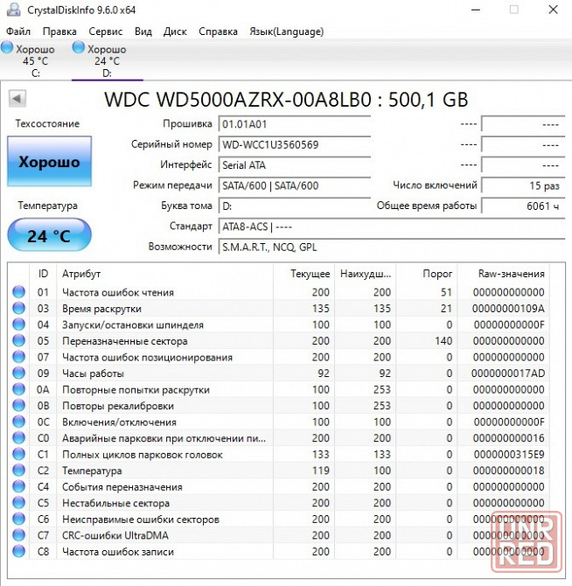Click the previous disk arrow button
This screenshot has height=586, width=572.
tap(17, 99)
